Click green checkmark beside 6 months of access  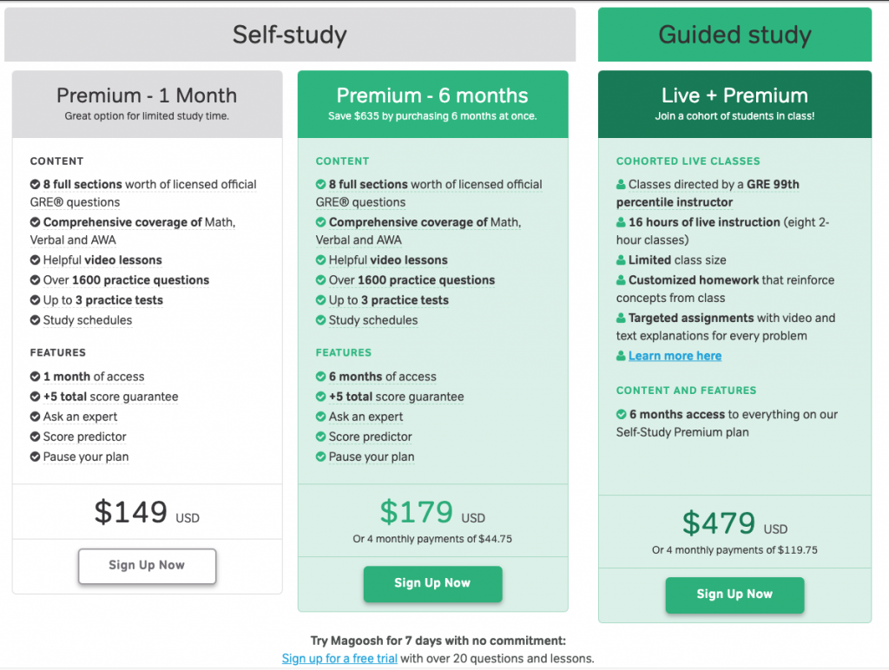[x=321, y=377]
